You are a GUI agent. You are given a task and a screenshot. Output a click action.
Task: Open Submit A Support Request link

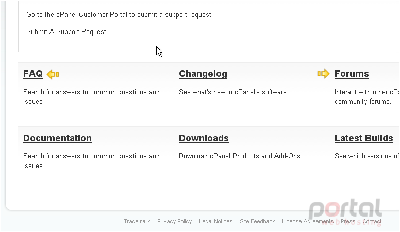66,31
